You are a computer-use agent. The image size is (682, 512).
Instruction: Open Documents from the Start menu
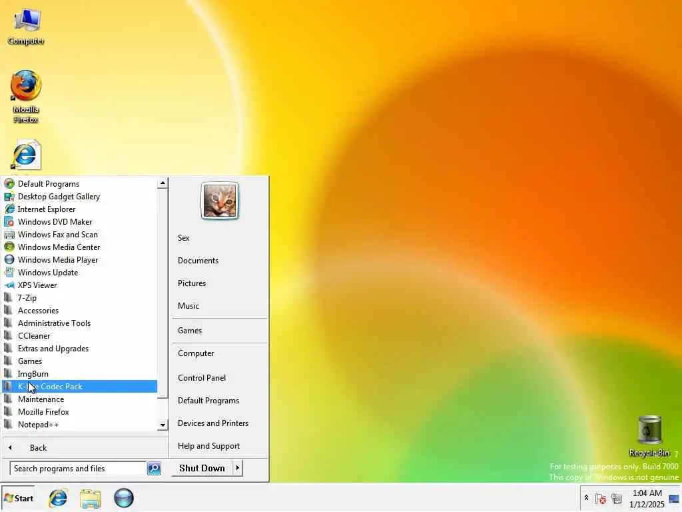pyautogui.click(x=219, y=261)
